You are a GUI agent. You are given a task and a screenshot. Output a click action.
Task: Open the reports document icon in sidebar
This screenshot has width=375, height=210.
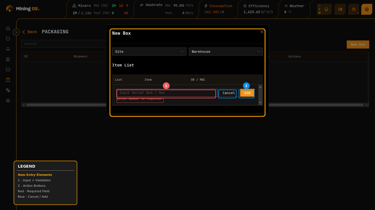click(8, 59)
